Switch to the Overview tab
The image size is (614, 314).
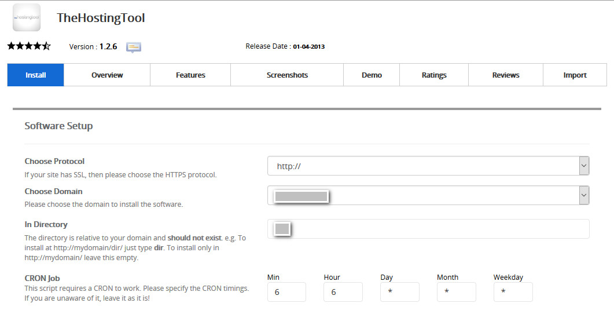[107, 75]
